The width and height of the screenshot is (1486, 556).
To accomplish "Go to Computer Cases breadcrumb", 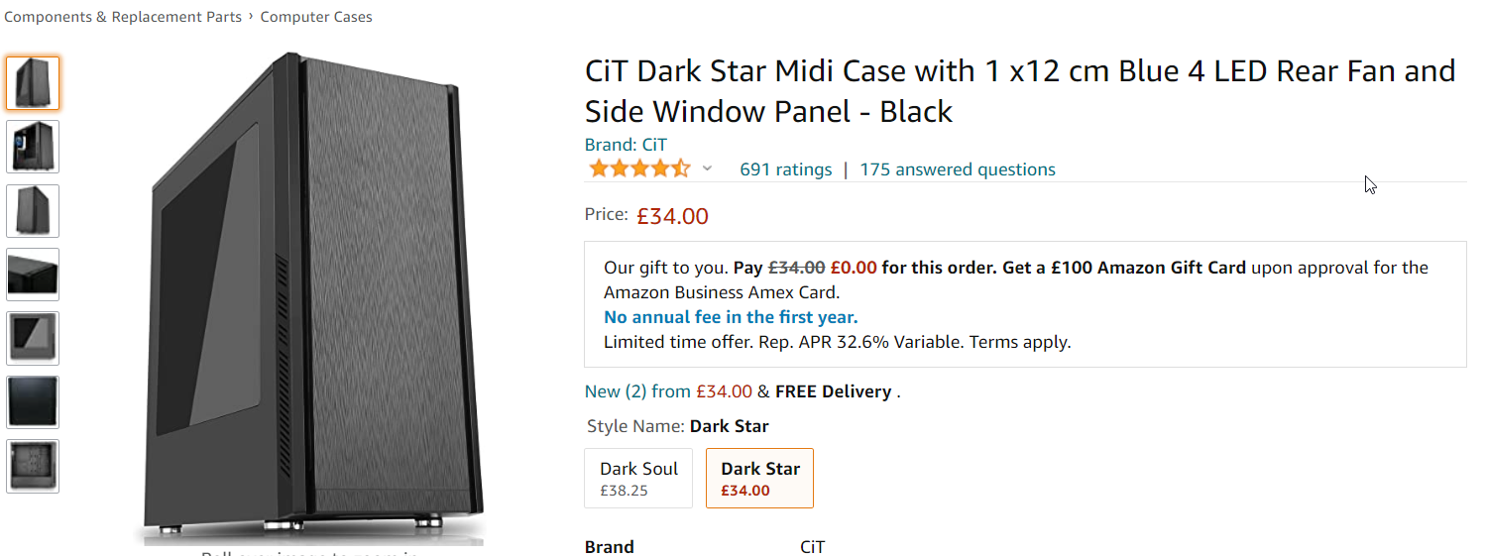I will pos(316,17).
